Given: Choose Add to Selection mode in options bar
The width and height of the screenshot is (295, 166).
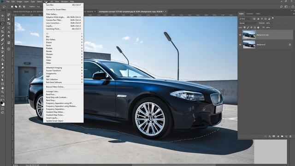Looking at the screenshot, I should click(x=16, y=6).
